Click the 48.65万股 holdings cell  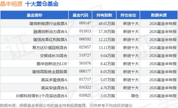tap(107, 24)
